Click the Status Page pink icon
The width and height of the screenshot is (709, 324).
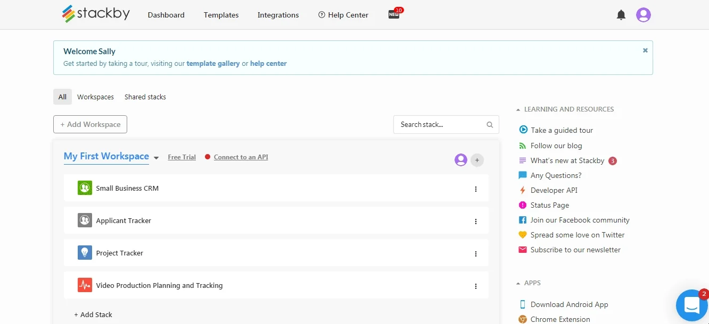(x=523, y=205)
